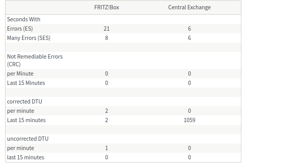Image resolution: width=288 pixels, height=164 pixels.
Task: Click Central Exchange CRC per Minute value
Action: (189, 74)
